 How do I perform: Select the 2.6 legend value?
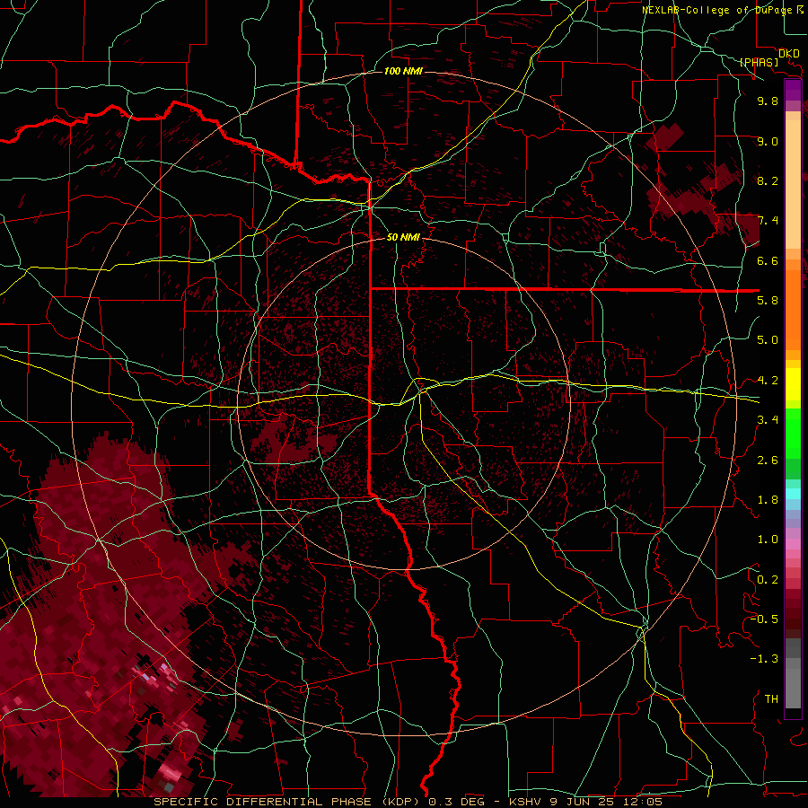click(x=768, y=461)
